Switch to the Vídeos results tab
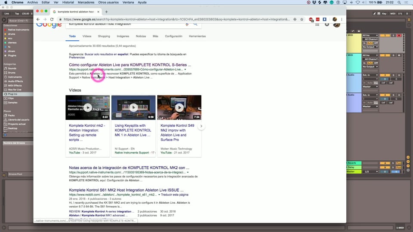 [86, 36]
